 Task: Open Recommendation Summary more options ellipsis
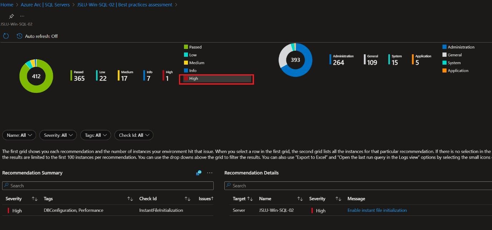pyautogui.click(x=210, y=173)
